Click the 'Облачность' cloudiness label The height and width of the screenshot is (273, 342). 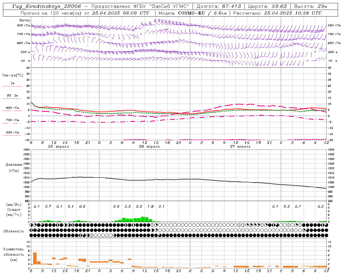point(14,231)
